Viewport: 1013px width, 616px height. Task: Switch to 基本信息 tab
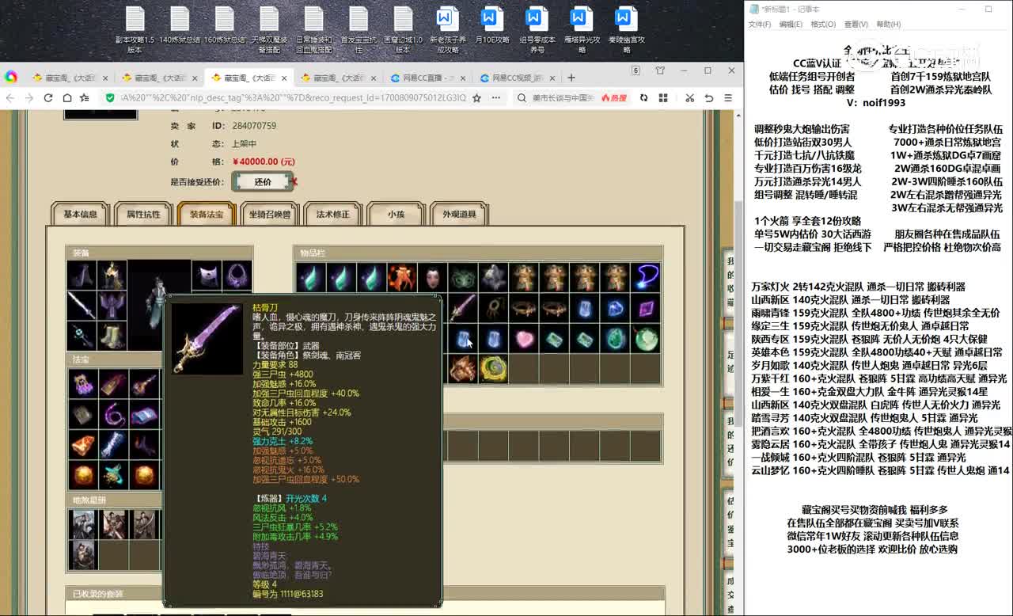(x=80, y=214)
